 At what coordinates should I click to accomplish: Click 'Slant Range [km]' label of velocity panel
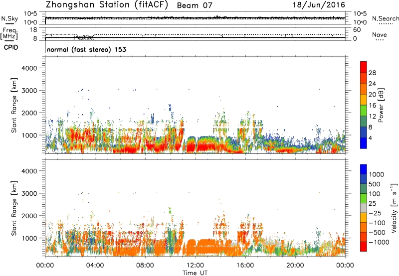click(x=14, y=208)
